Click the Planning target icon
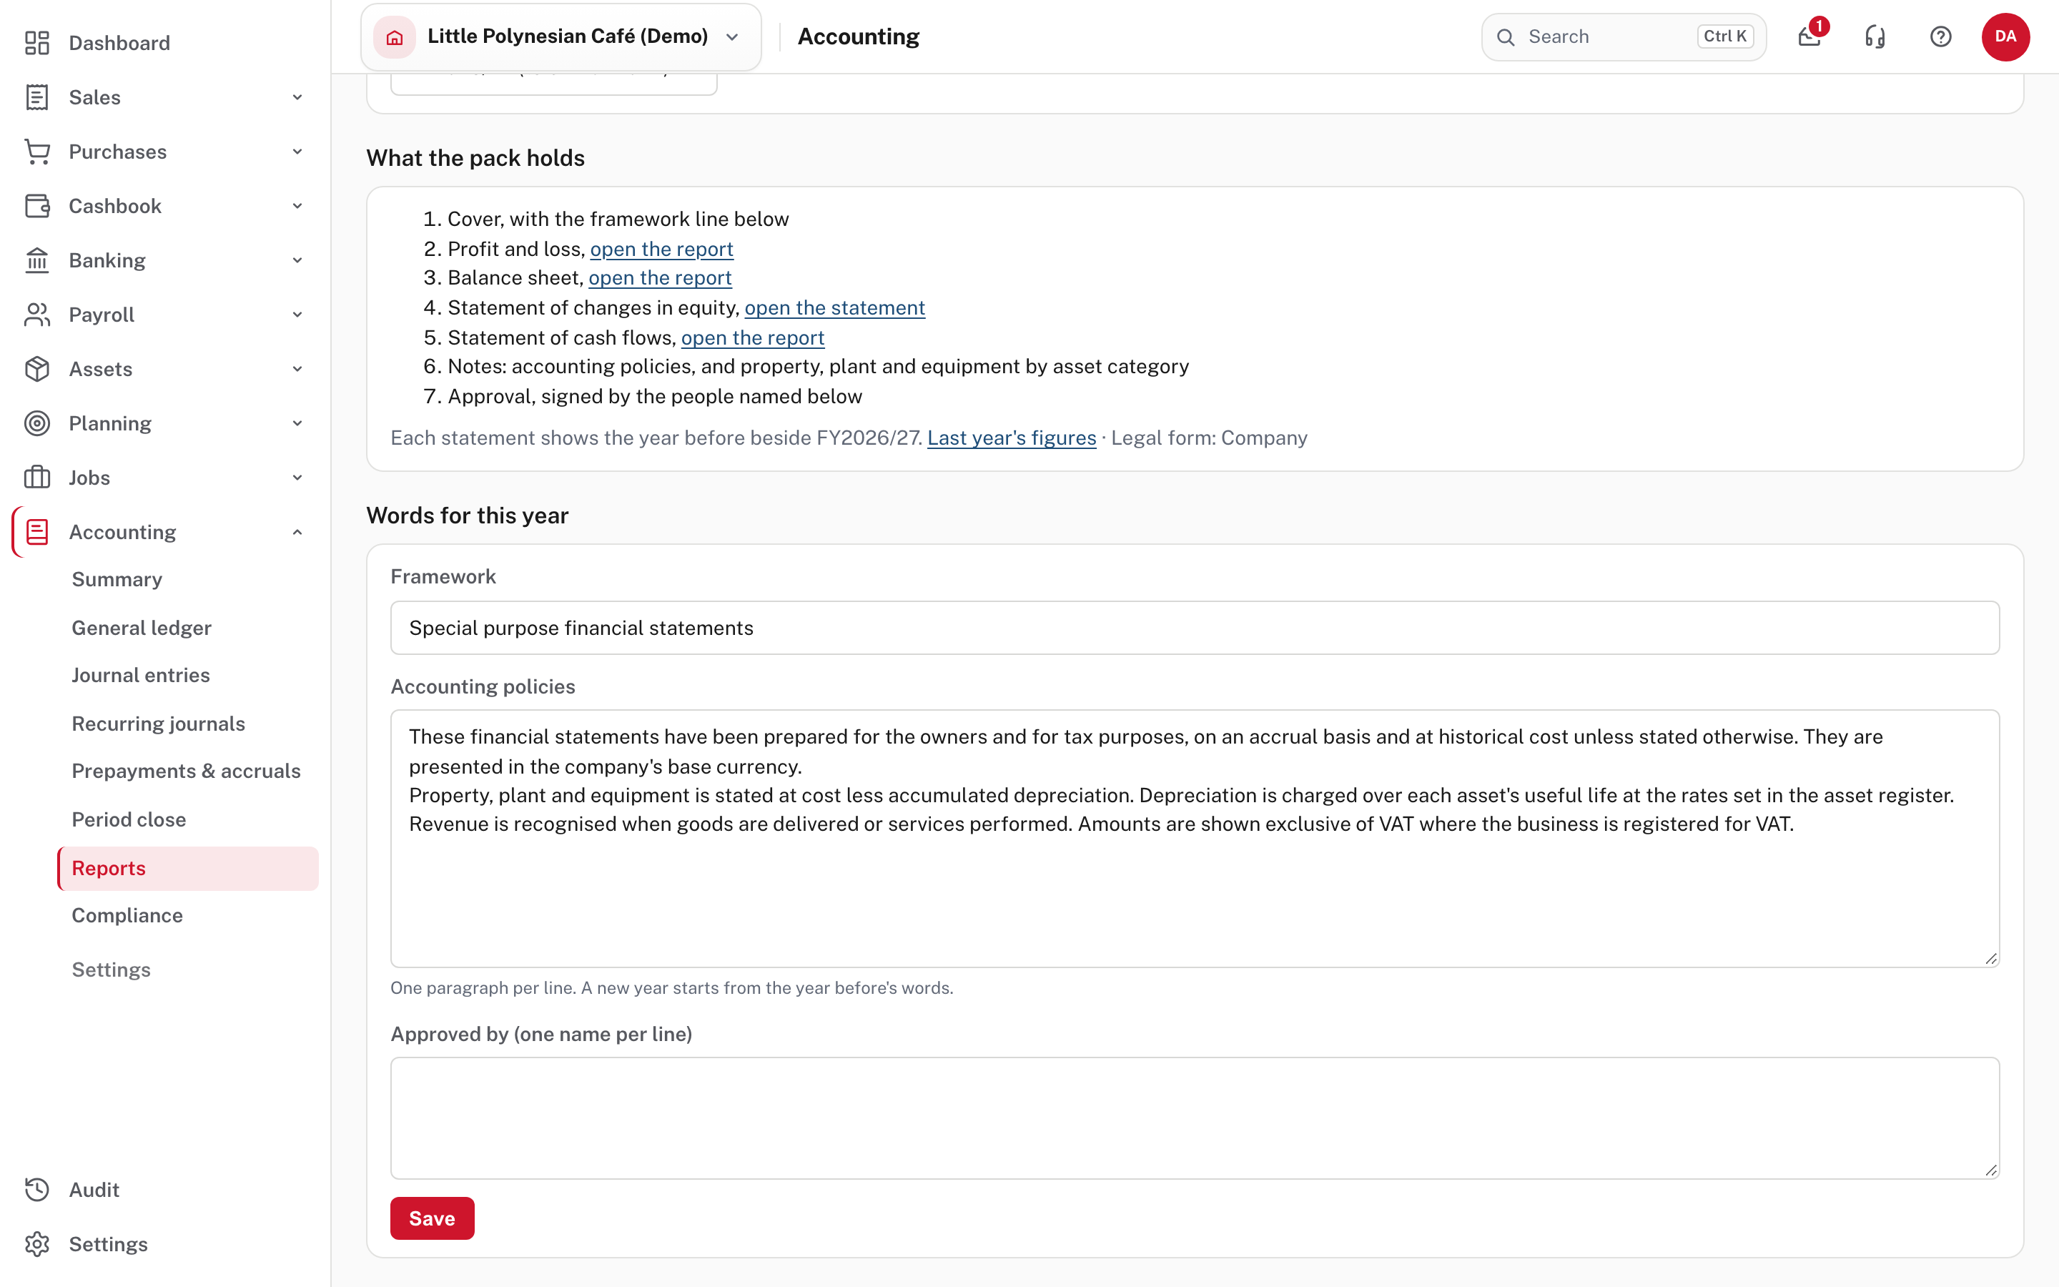The height and width of the screenshot is (1287, 2059). click(x=36, y=423)
